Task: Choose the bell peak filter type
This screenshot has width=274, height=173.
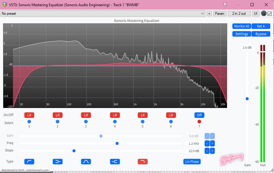Action: click(x=86, y=161)
